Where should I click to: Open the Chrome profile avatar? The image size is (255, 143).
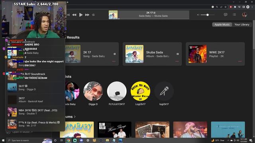pyautogui.click(x=248, y=7)
